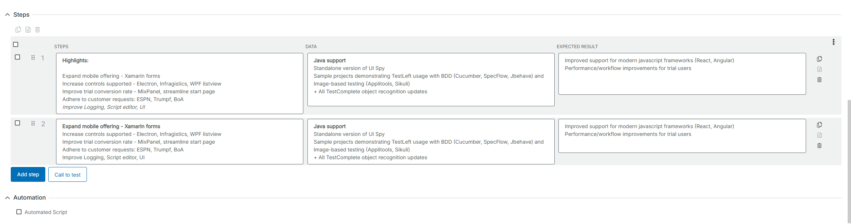Click the Call to test button
This screenshot has height=224, width=851.
click(67, 174)
